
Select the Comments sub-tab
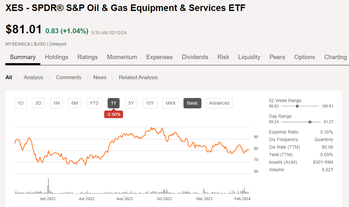point(69,77)
